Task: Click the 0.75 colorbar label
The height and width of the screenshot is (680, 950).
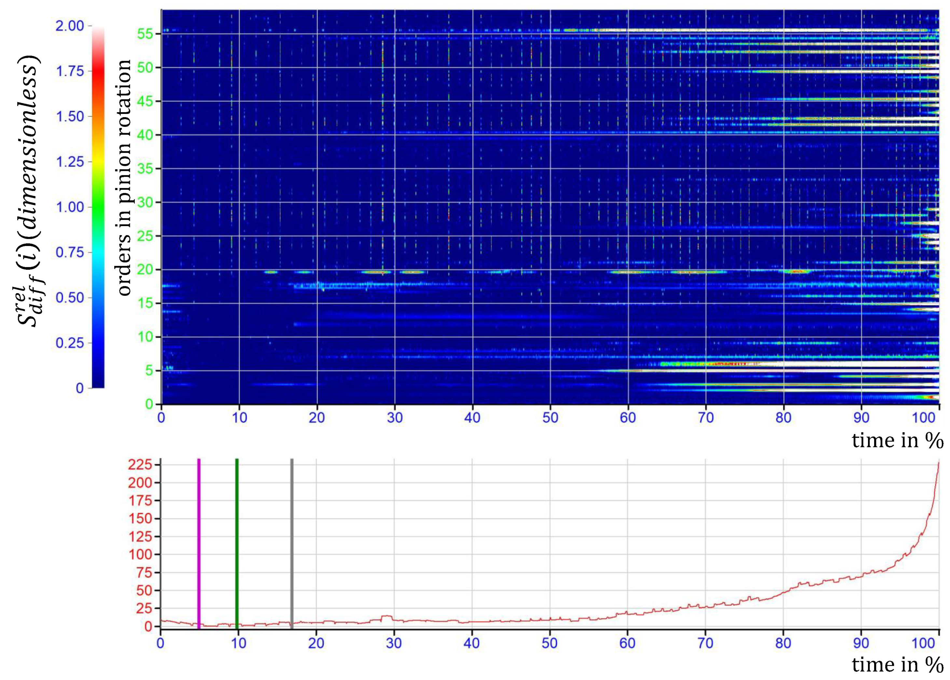Action: pyautogui.click(x=70, y=252)
